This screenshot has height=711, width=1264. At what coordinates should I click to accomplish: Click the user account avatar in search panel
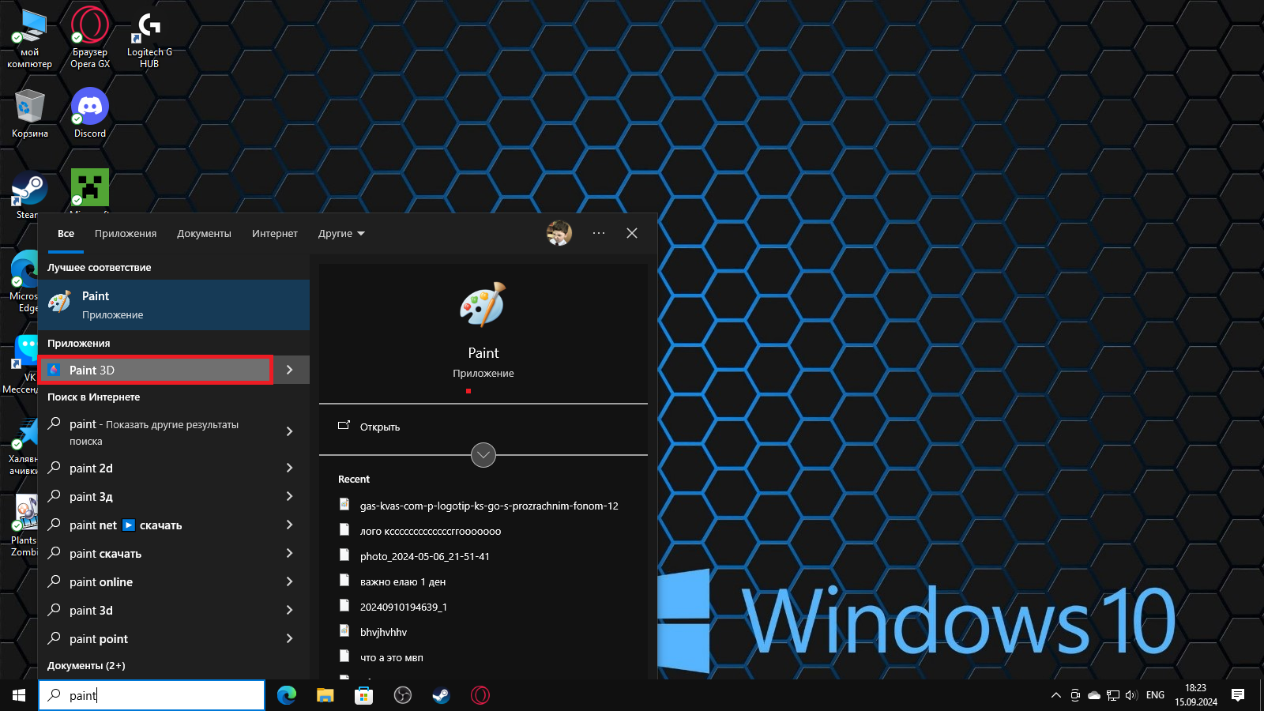[x=559, y=233]
